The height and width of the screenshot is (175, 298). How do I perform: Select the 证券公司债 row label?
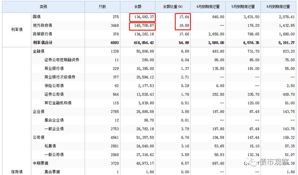(54, 94)
